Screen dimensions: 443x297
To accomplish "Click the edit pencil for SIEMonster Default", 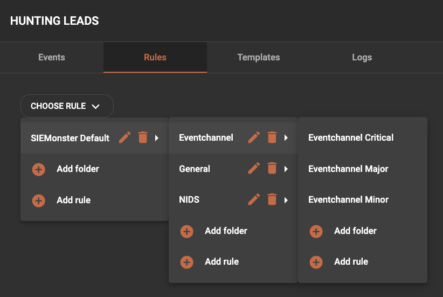I will 124,137.
